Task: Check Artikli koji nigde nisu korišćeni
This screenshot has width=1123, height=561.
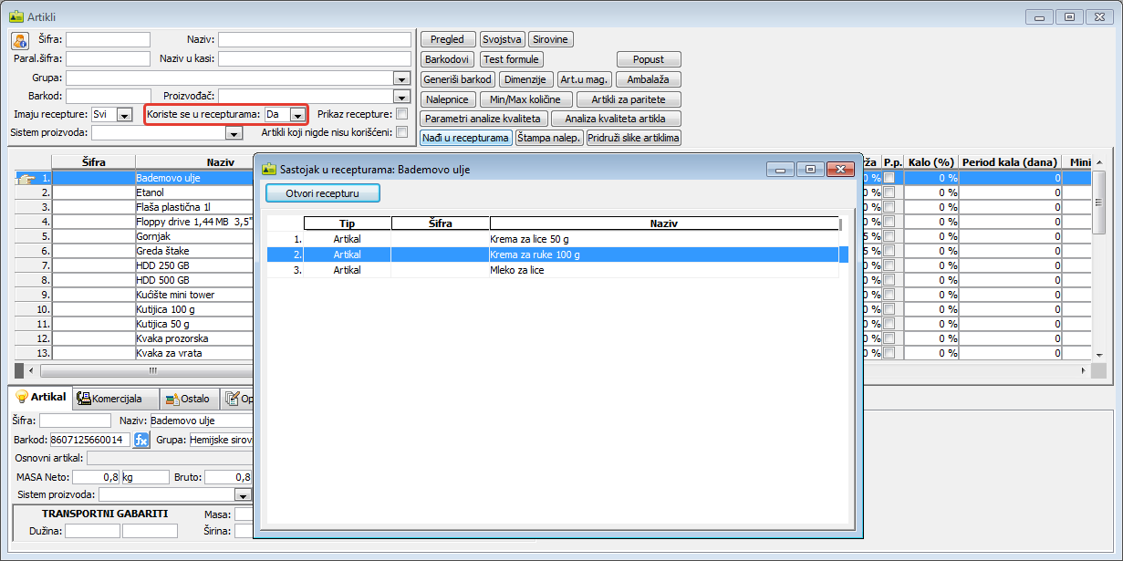Action: point(401,132)
